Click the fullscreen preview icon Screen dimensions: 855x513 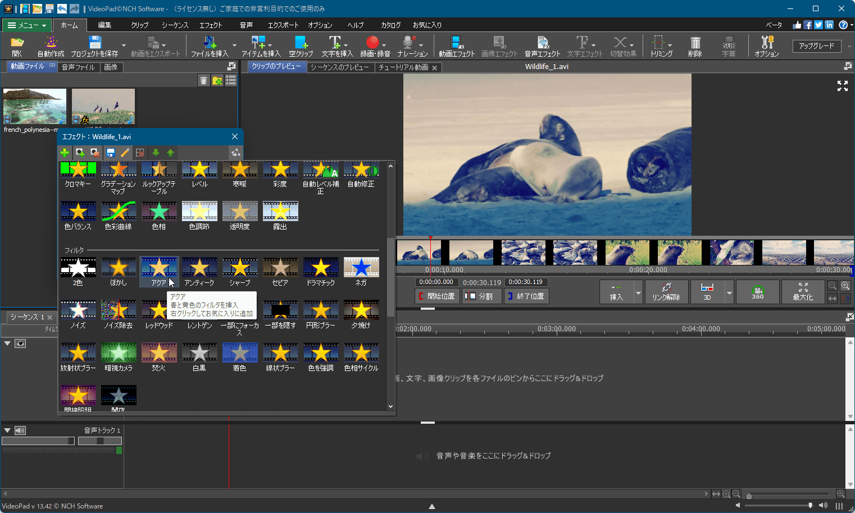click(x=843, y=86)
